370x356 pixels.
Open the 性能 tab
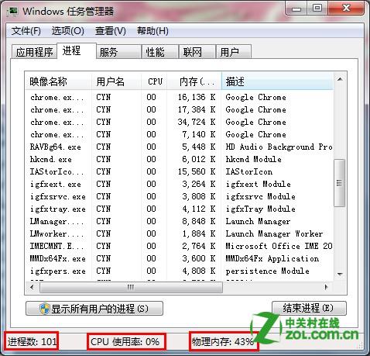tap(160, 52)
